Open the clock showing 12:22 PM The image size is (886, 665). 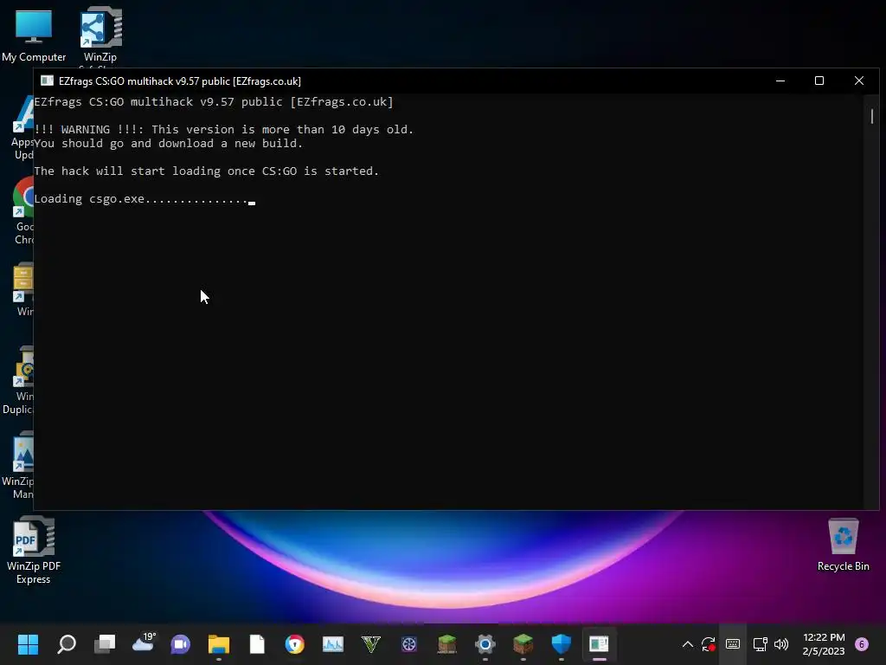click(x=824, y=644)
